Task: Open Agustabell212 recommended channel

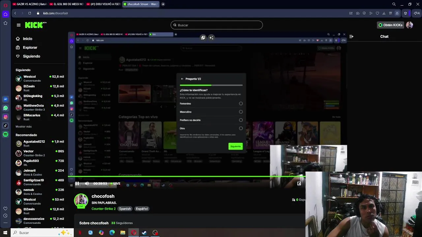Action: coord(40,144)
